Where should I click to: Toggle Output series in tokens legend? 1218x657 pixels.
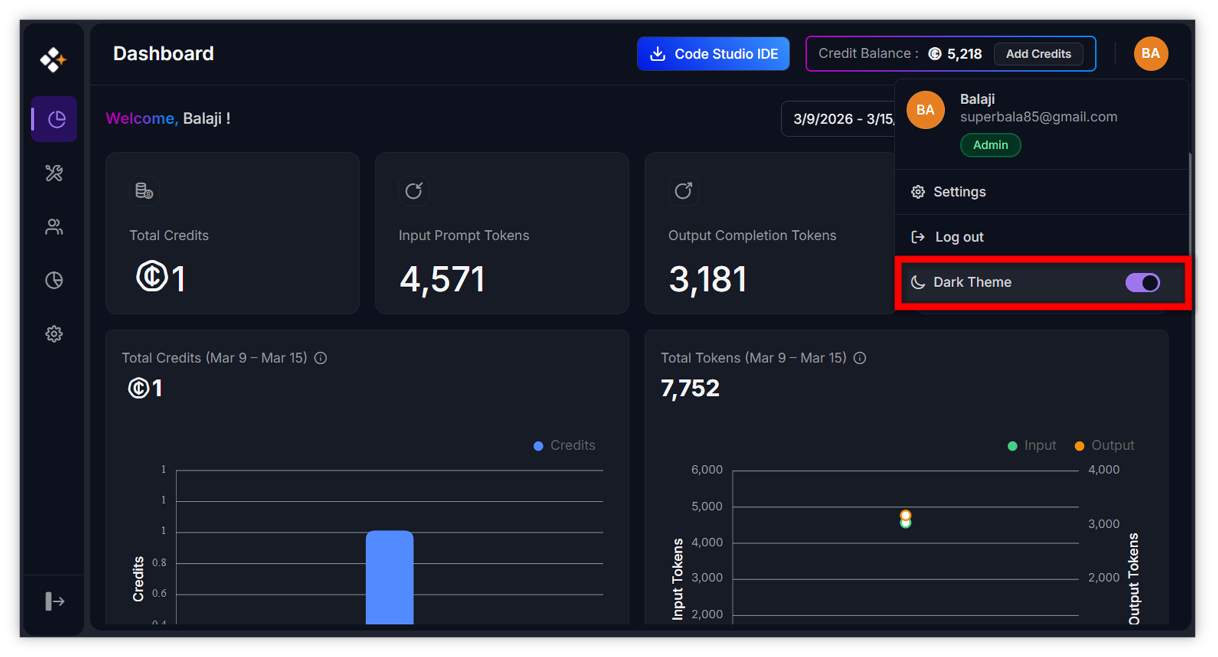(x=1104, y=446)
